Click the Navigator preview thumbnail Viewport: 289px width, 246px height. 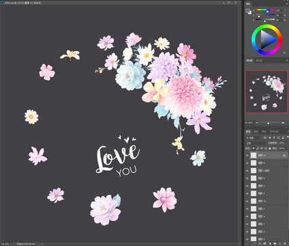point(267,92)
